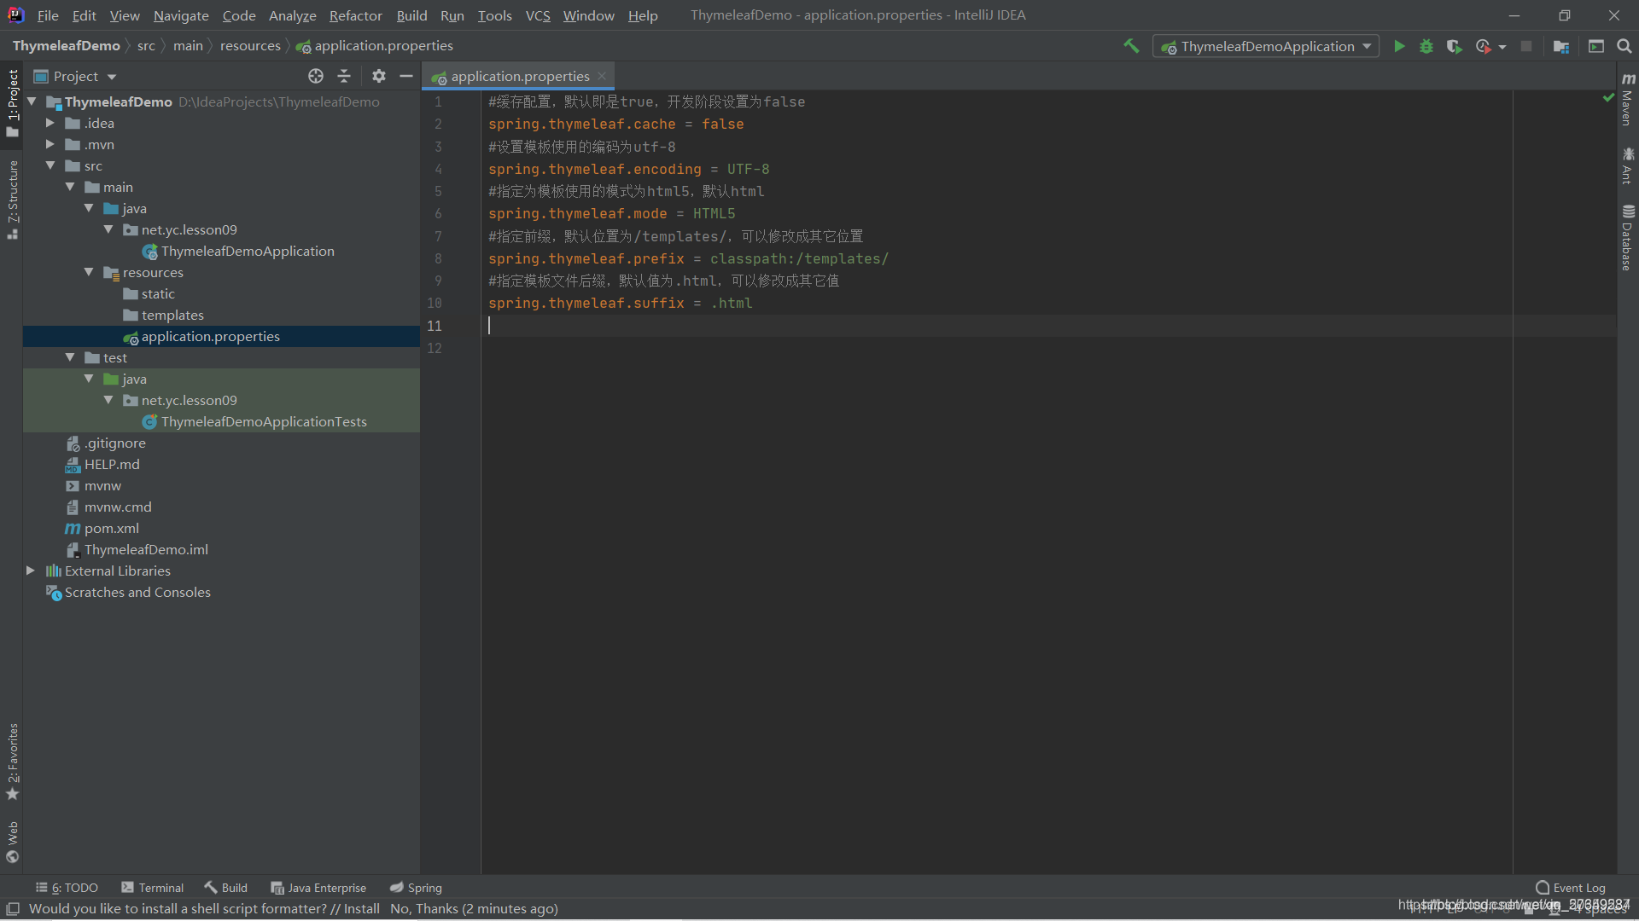Collapse the src folder
The height and width of the screenshot is (921, 1639).
(50, 165)
